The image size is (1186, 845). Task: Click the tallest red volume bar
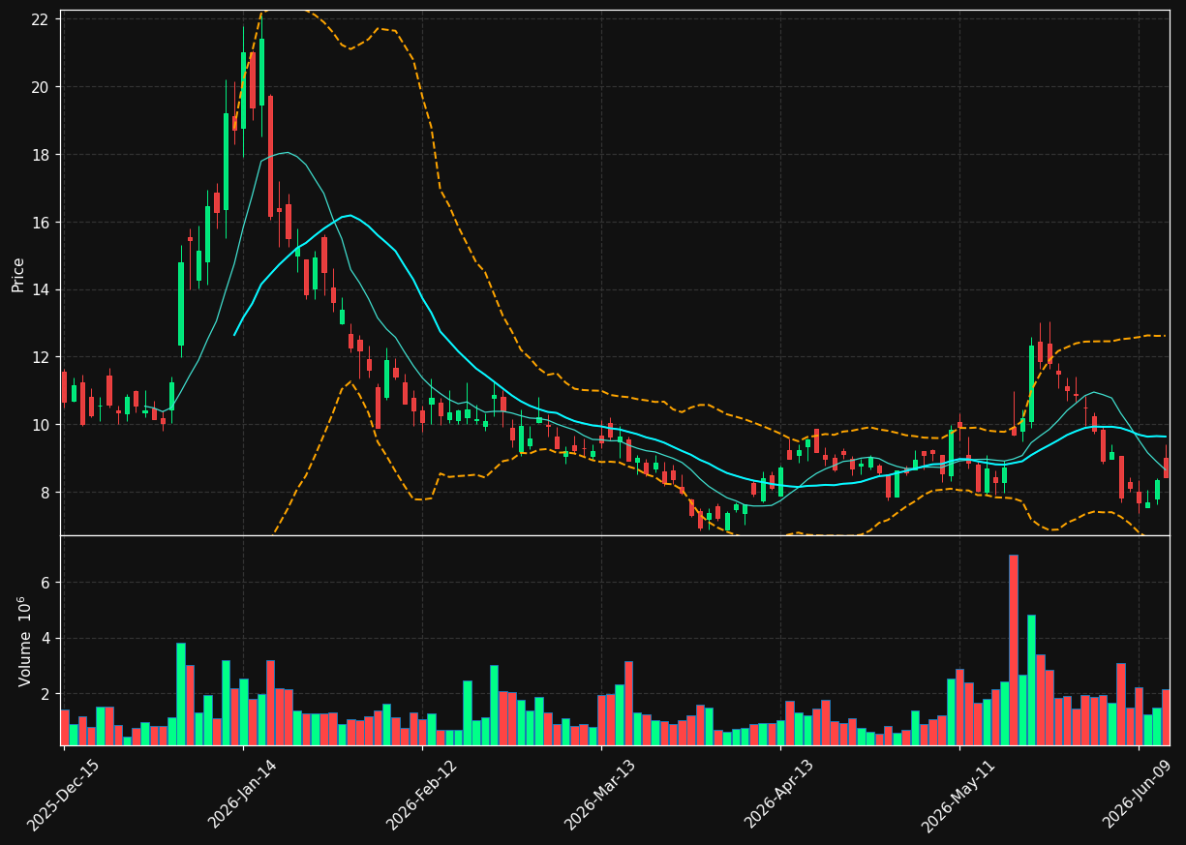tap(1014, 649)
